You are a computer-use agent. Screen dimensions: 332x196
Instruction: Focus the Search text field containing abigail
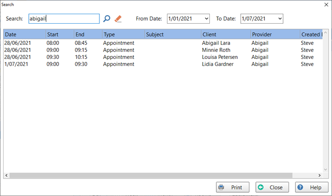(x=64, y=19)
